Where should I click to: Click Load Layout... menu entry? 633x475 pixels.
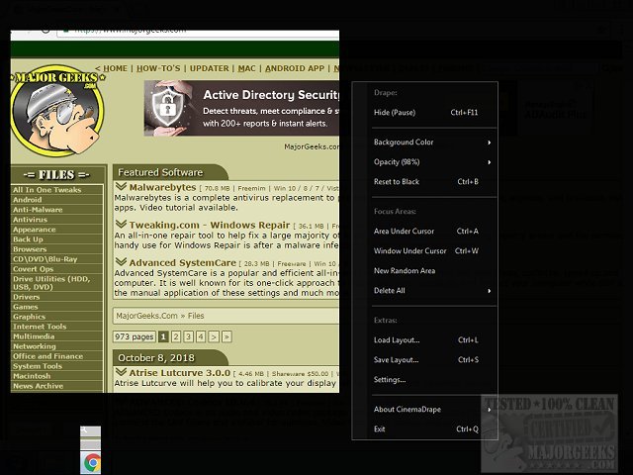click(x=434, y=340)
